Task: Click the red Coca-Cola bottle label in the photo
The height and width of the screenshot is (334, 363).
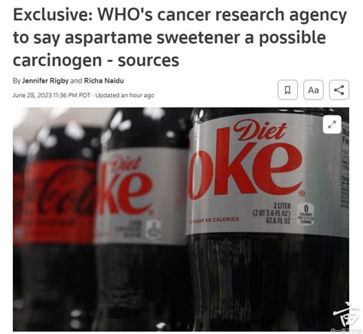Action: tap(57, 202)
